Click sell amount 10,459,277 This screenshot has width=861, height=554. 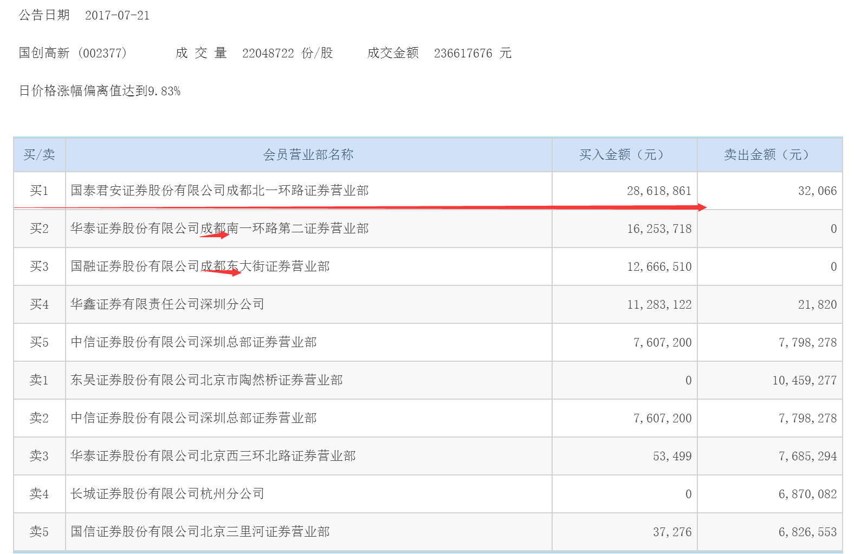coord(805,380)
